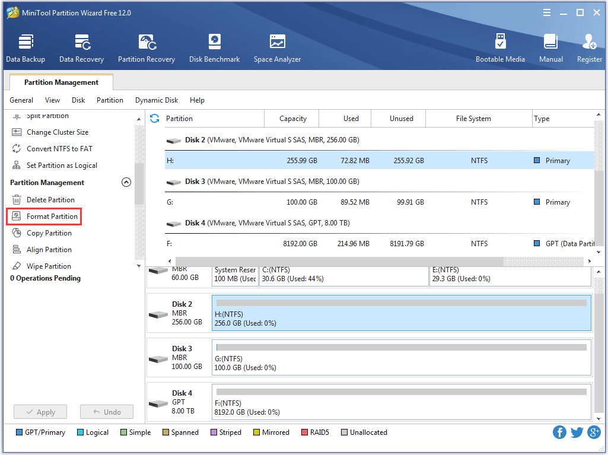The width and height of the screenshot is (608, 455).
Task: Click the table's horizontal scroll-right arrow
Action: point(590,261)
